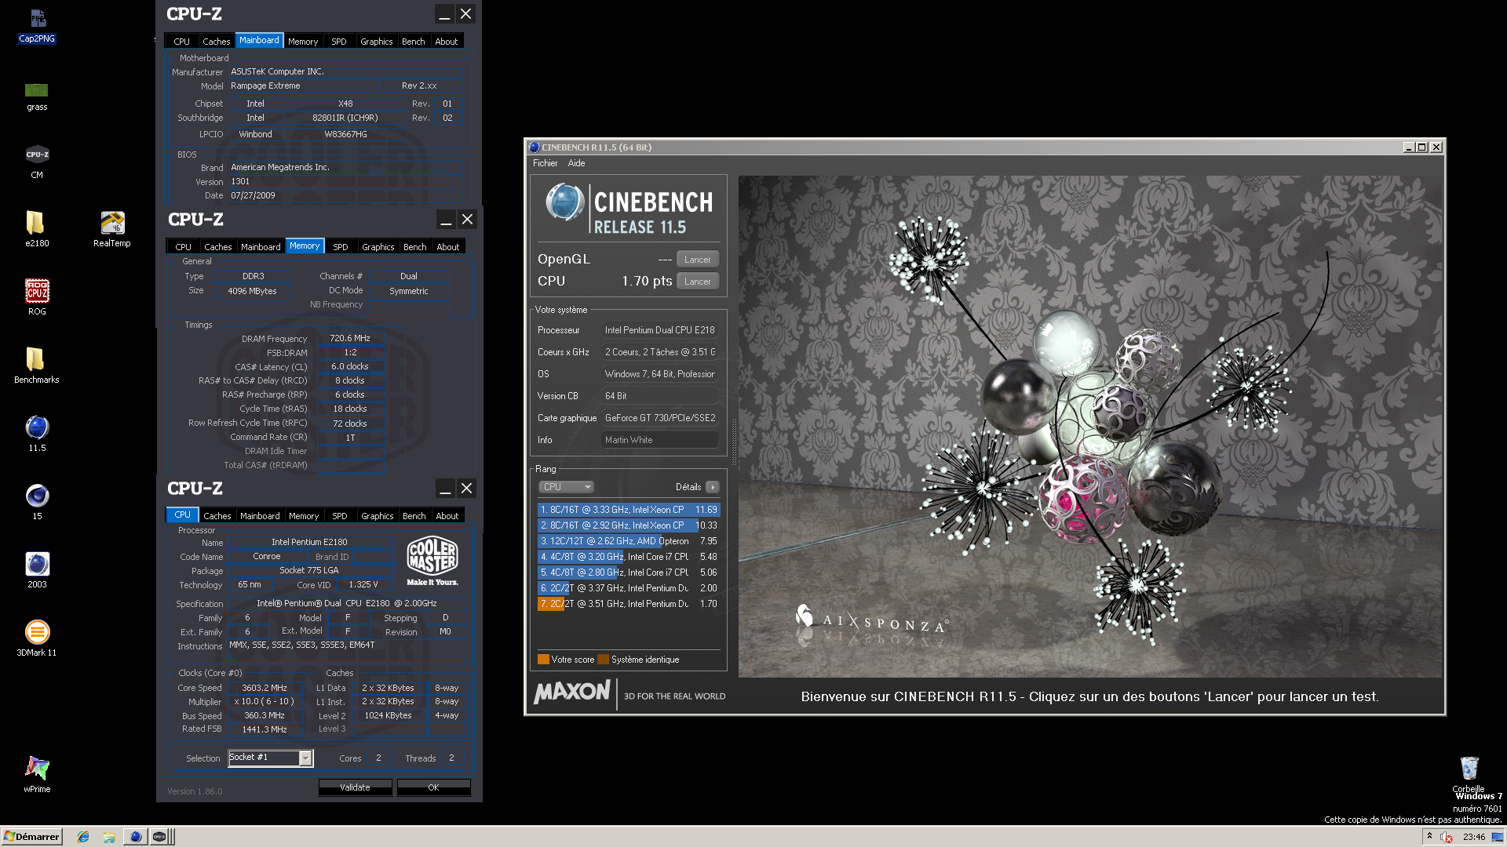Launch RealTemp from desktop

pos(112,229)
